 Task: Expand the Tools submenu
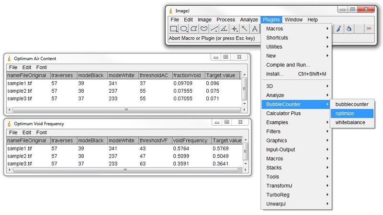[x=296, y=177]
